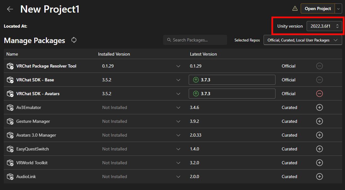Click the VRChat SDK - Base package icon
Image resolution: width=345 pixels, height=190 pixels.
[x=10, y=80]
